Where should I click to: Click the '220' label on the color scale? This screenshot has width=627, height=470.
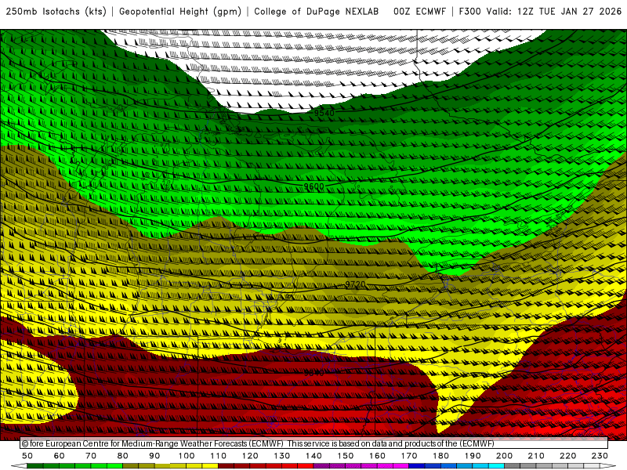[567, 456]
